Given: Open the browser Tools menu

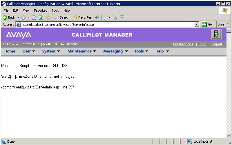Looking at the screenshot, I should 55,10.
